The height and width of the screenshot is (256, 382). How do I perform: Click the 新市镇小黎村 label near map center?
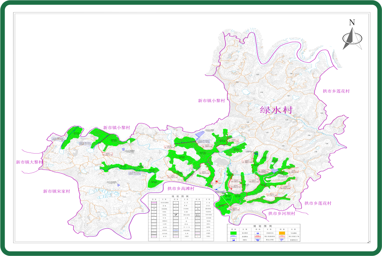[x=212, y=101]
